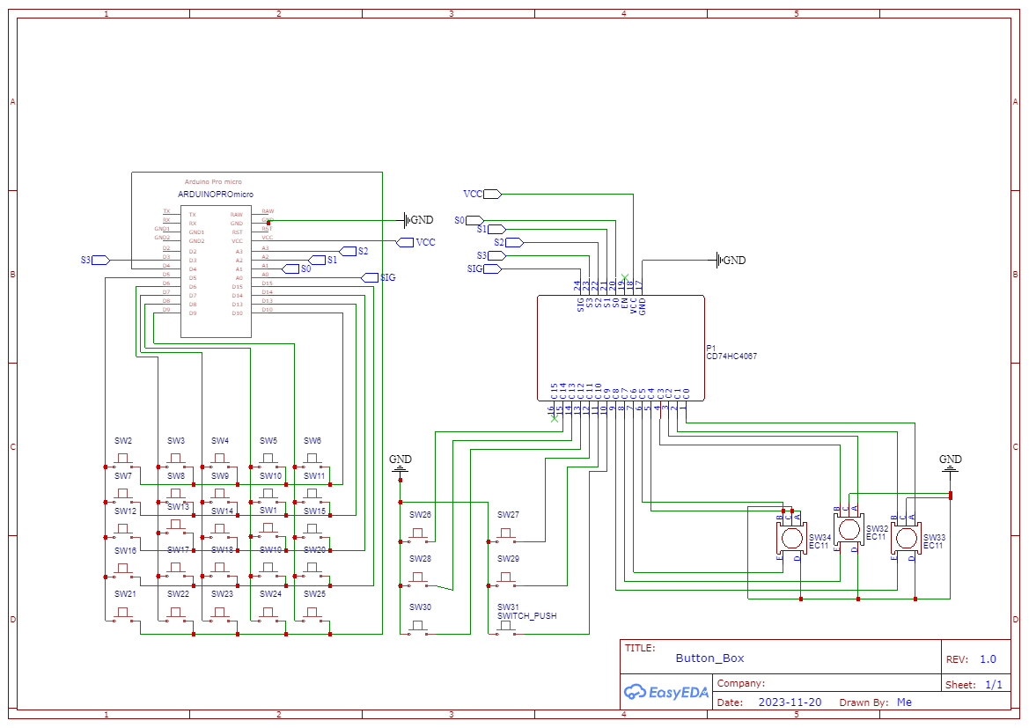
Task: Select the SIG net flag at the multiplexer
Action: 484,268
